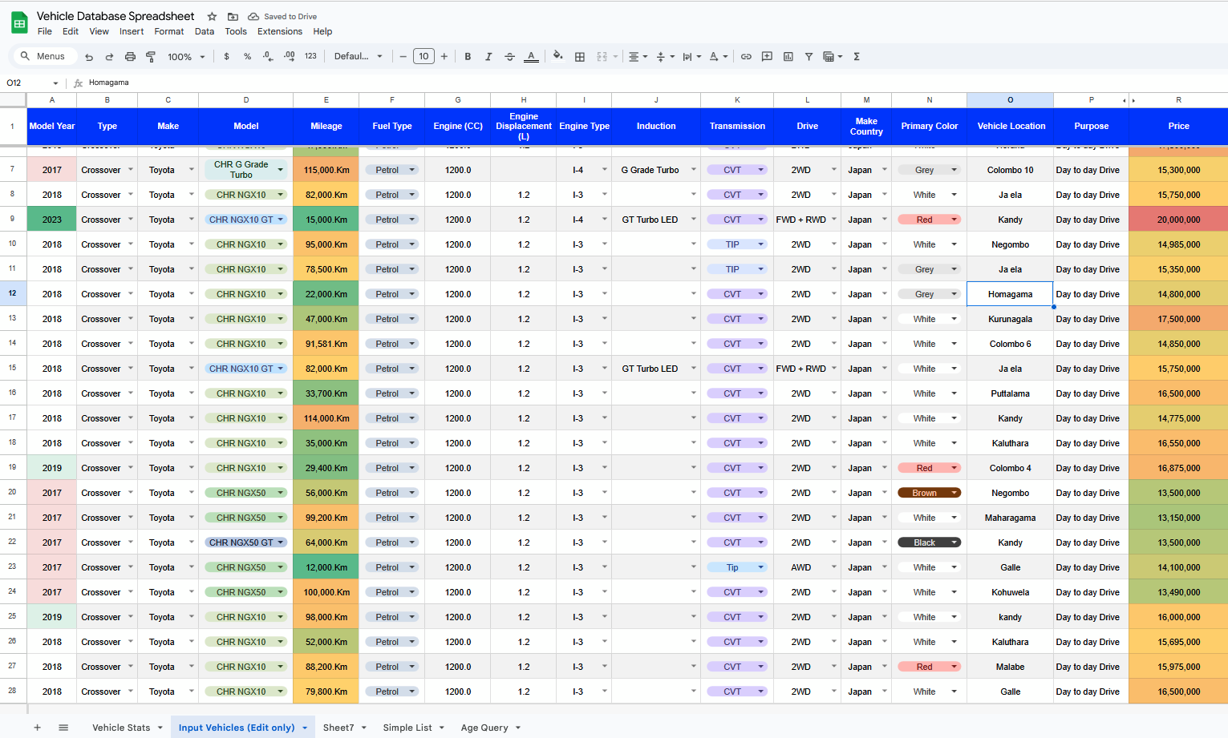The image size is (1228, 738).
Task: Add a new sheet
Action: point(37,728)
